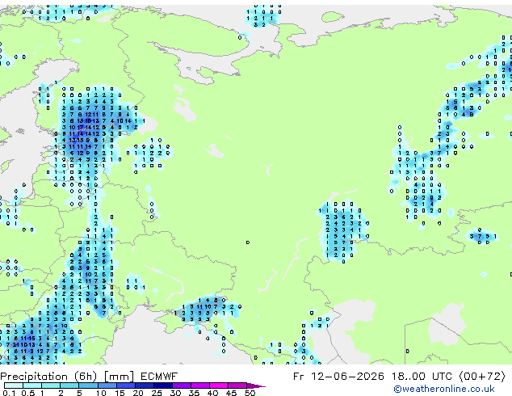The width and height of the screenshot is (512, 396).
Task: Click the 'Precipitation (6h)' title text
Action: pos(49,377)
